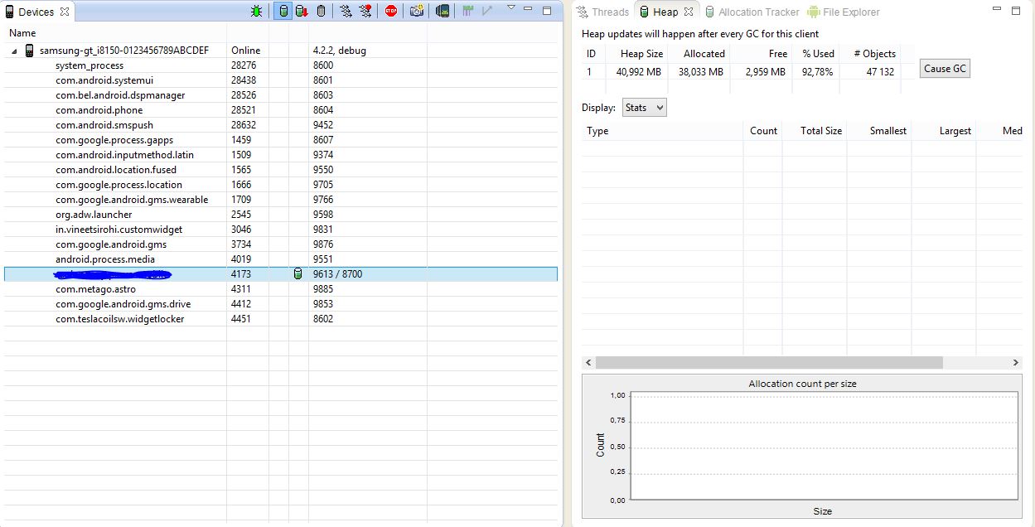Click the Cause GC button in the Heap panel
Viewport: 1035px width, 527px height.
(x=945, y=69)
